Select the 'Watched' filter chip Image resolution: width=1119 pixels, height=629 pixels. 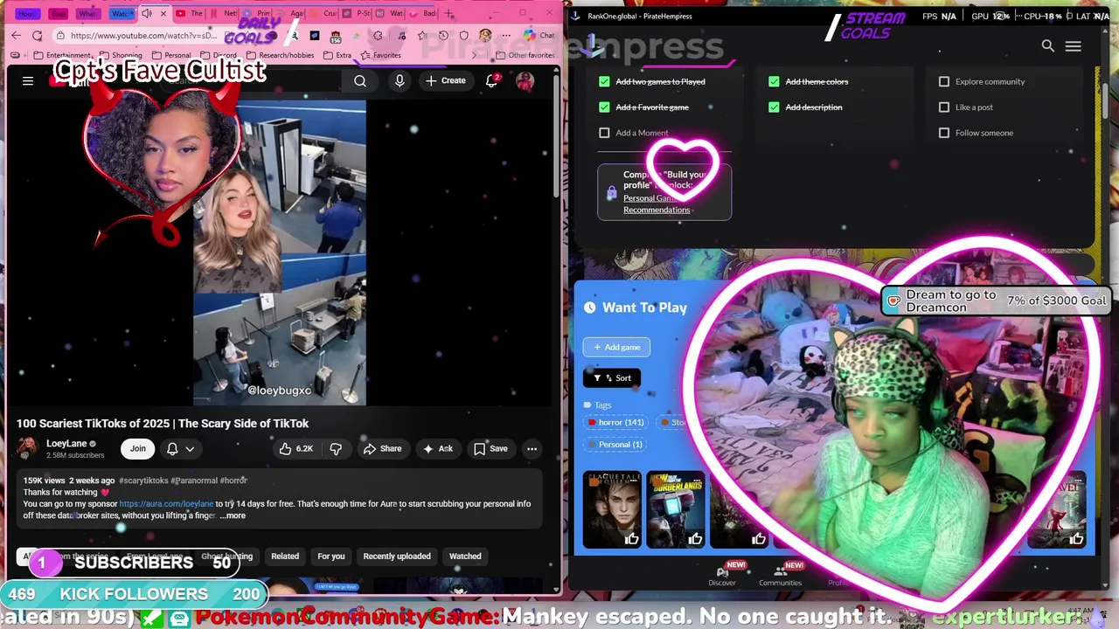[465, 556]
